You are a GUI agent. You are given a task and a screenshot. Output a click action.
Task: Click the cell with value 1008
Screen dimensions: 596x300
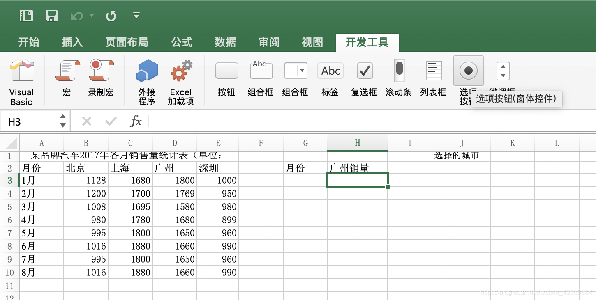[86, 207]
